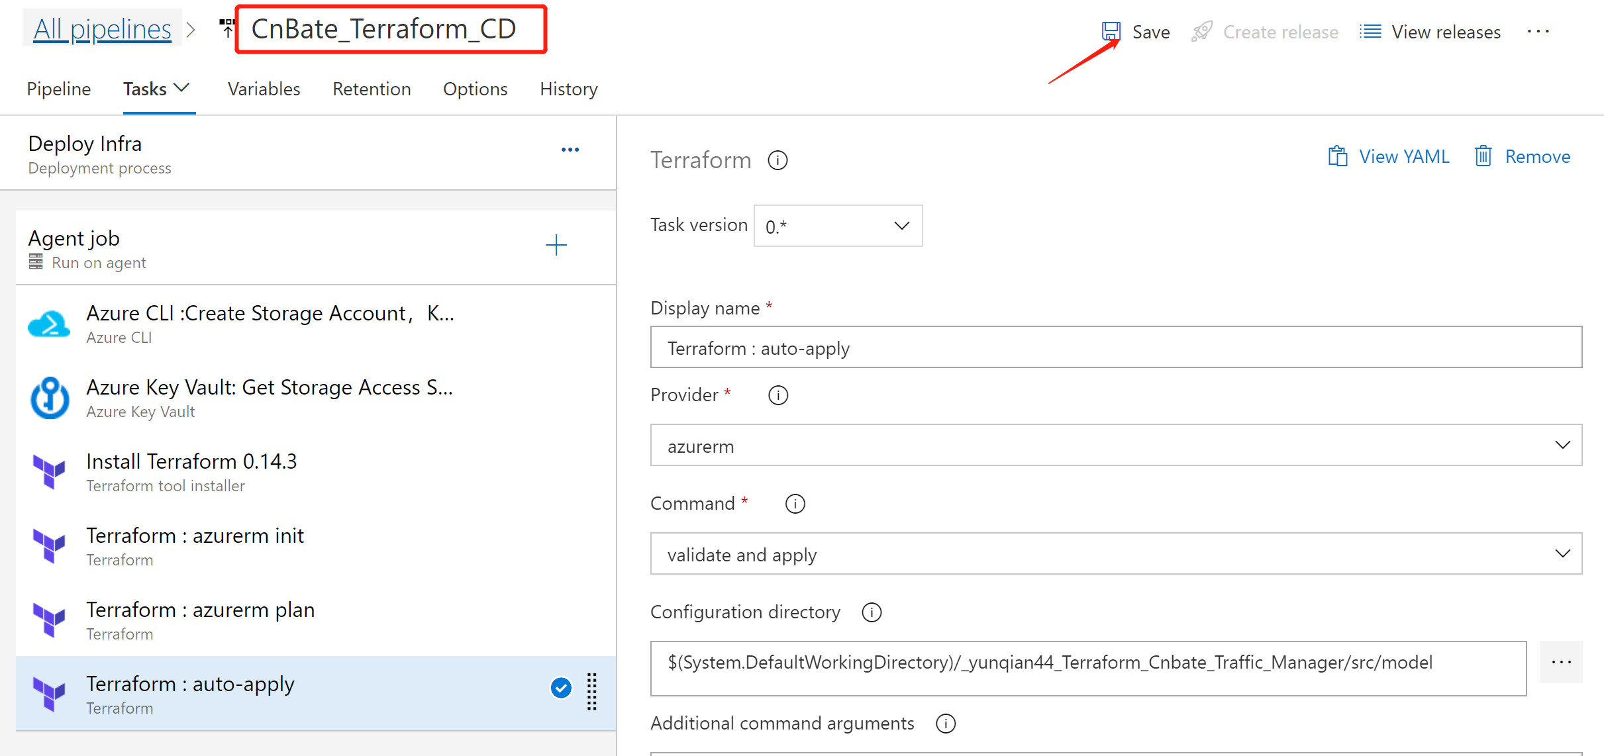The image size is (1604, 756).
Task: Switch to the Retention tab
Action: [x=372, y=89]
